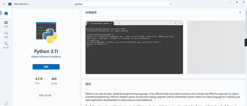Screen dimensions: 247x106
Task: Expand 屏幕截图 section with chevron arrow
Action: click(x=240, y=12)
